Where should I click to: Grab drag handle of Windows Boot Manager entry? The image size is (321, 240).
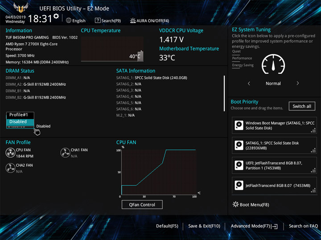(x=313, y=130)
